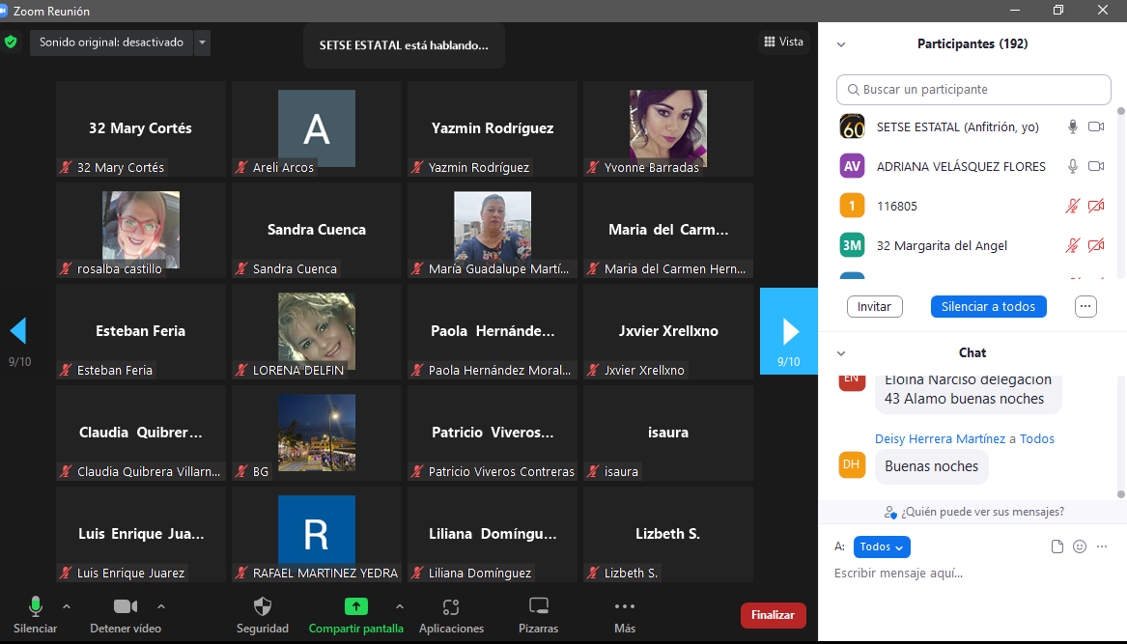Click the green encryption shield icon
The width and height of the screenshot is (1127, 644).
click(x=12, y=42)
